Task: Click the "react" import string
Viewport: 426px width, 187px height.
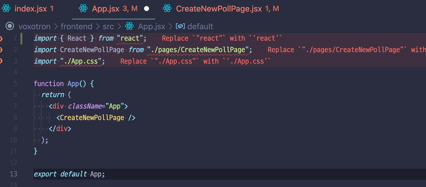Action: coord(130,38)
